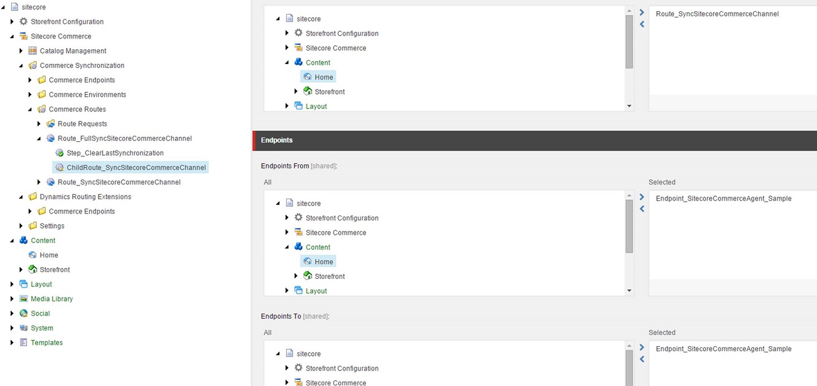The image size is (817, 386).
Task: Select Endpoint_SitecoreCommerceAgent_Sample in Endpoints From selected list
Action: pyautogui.click(x=724, y=199)
